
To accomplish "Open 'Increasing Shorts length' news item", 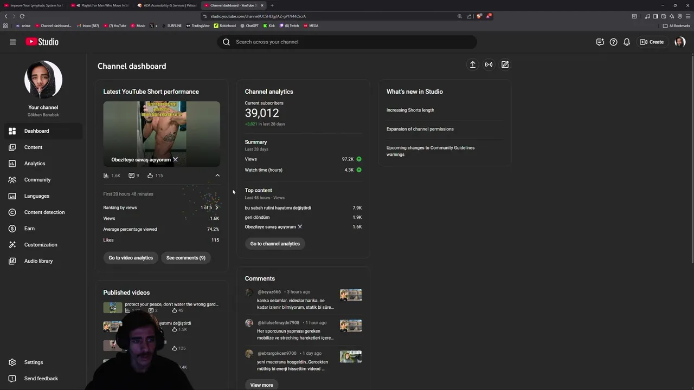I will tap(410, 110).
